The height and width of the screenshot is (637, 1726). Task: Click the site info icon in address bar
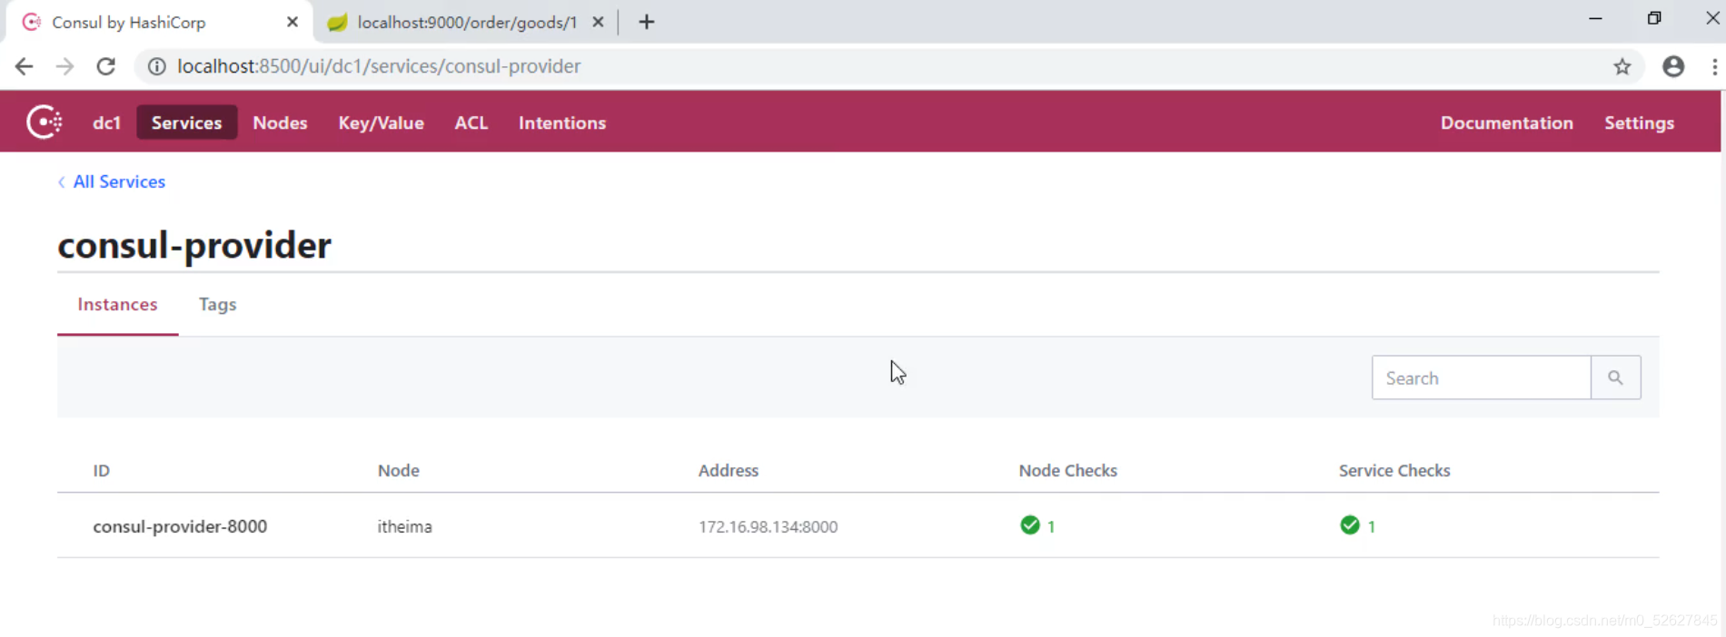coord(157,66)
